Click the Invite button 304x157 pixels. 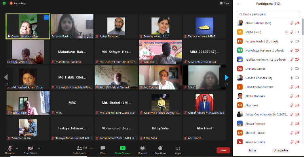tap(253, 150)
